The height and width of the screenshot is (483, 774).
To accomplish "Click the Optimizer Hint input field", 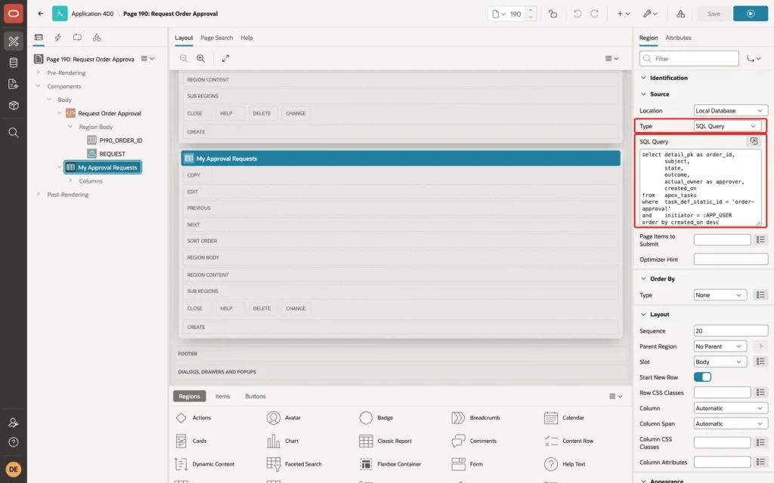I will coord(731,260).
